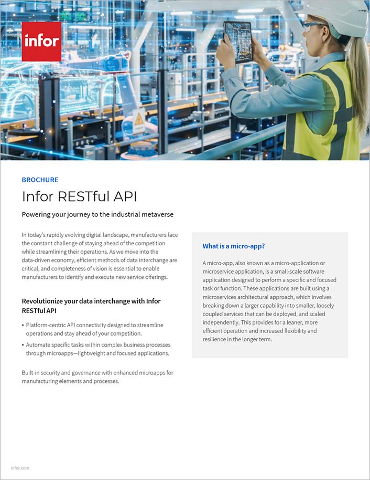Select the Infor RESTful API title

(x=80, y=196)
